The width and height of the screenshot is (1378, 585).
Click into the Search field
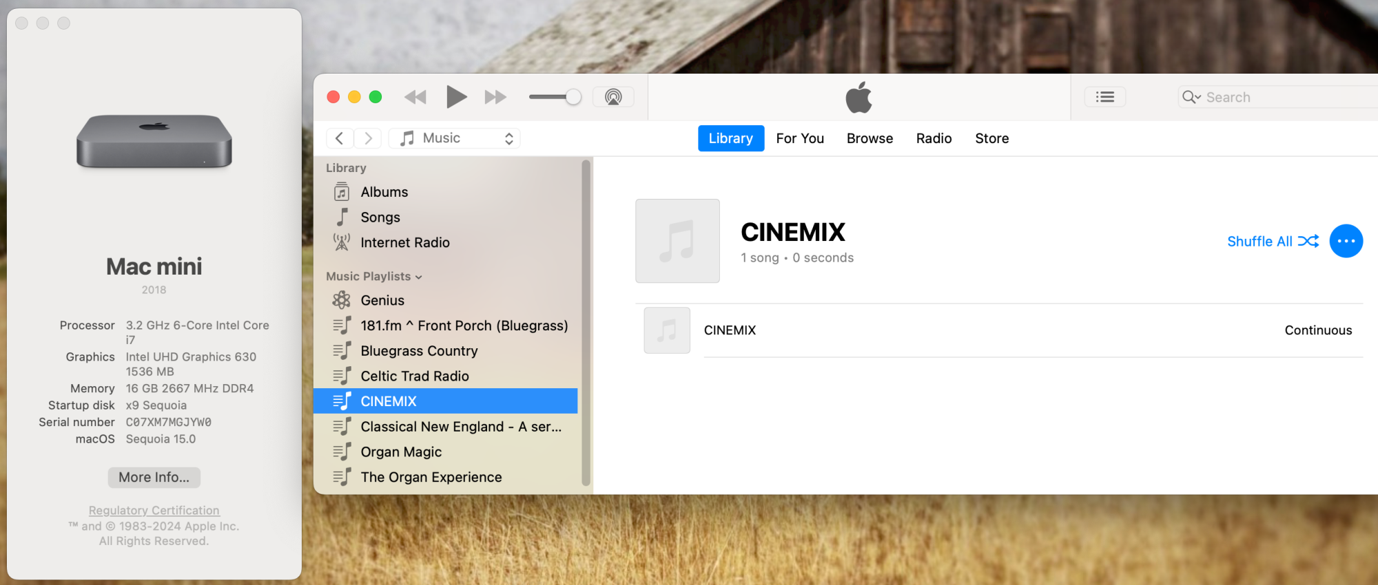click(1278, 97)
